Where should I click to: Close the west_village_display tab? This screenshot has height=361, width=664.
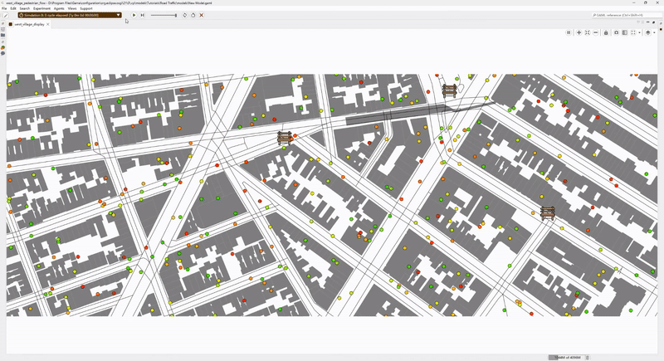(48, 24)
